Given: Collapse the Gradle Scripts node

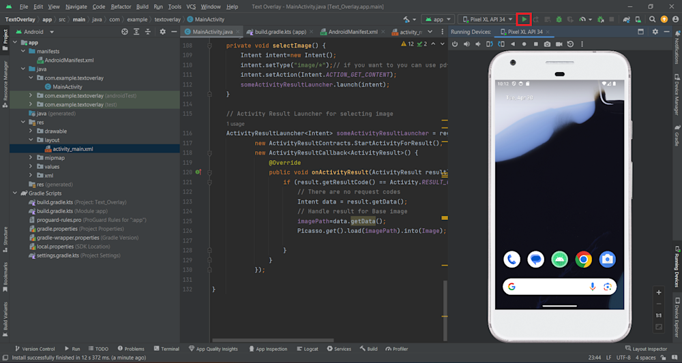Looking at the screenshot, I should [x=15, y=193].
